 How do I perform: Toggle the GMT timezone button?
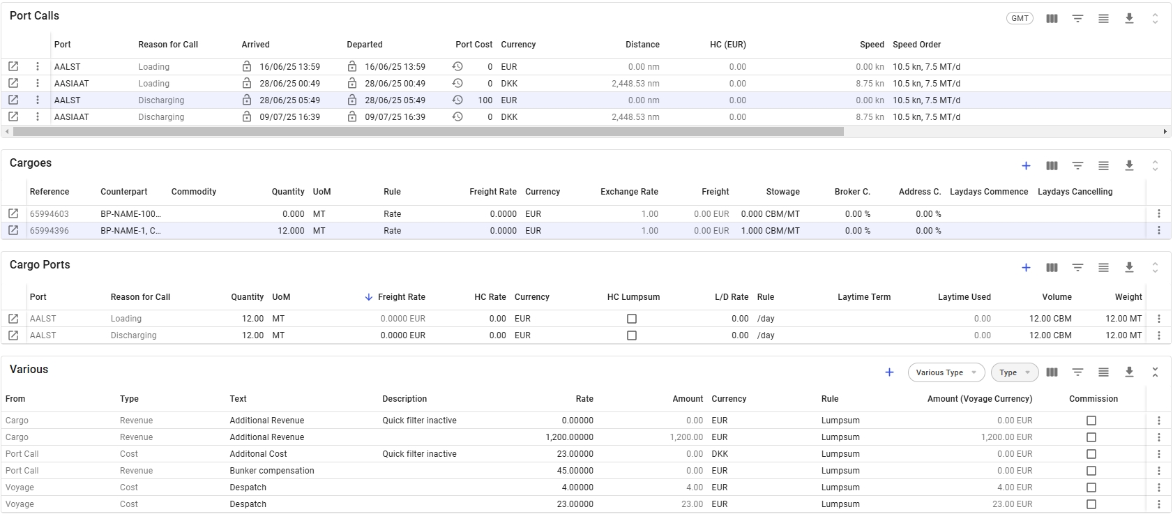[1020, 19]
